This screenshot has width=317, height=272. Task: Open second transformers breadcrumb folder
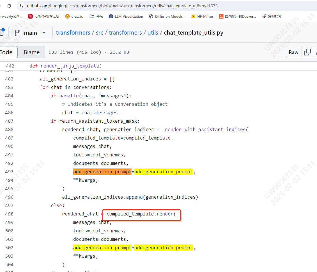(125, 33)
